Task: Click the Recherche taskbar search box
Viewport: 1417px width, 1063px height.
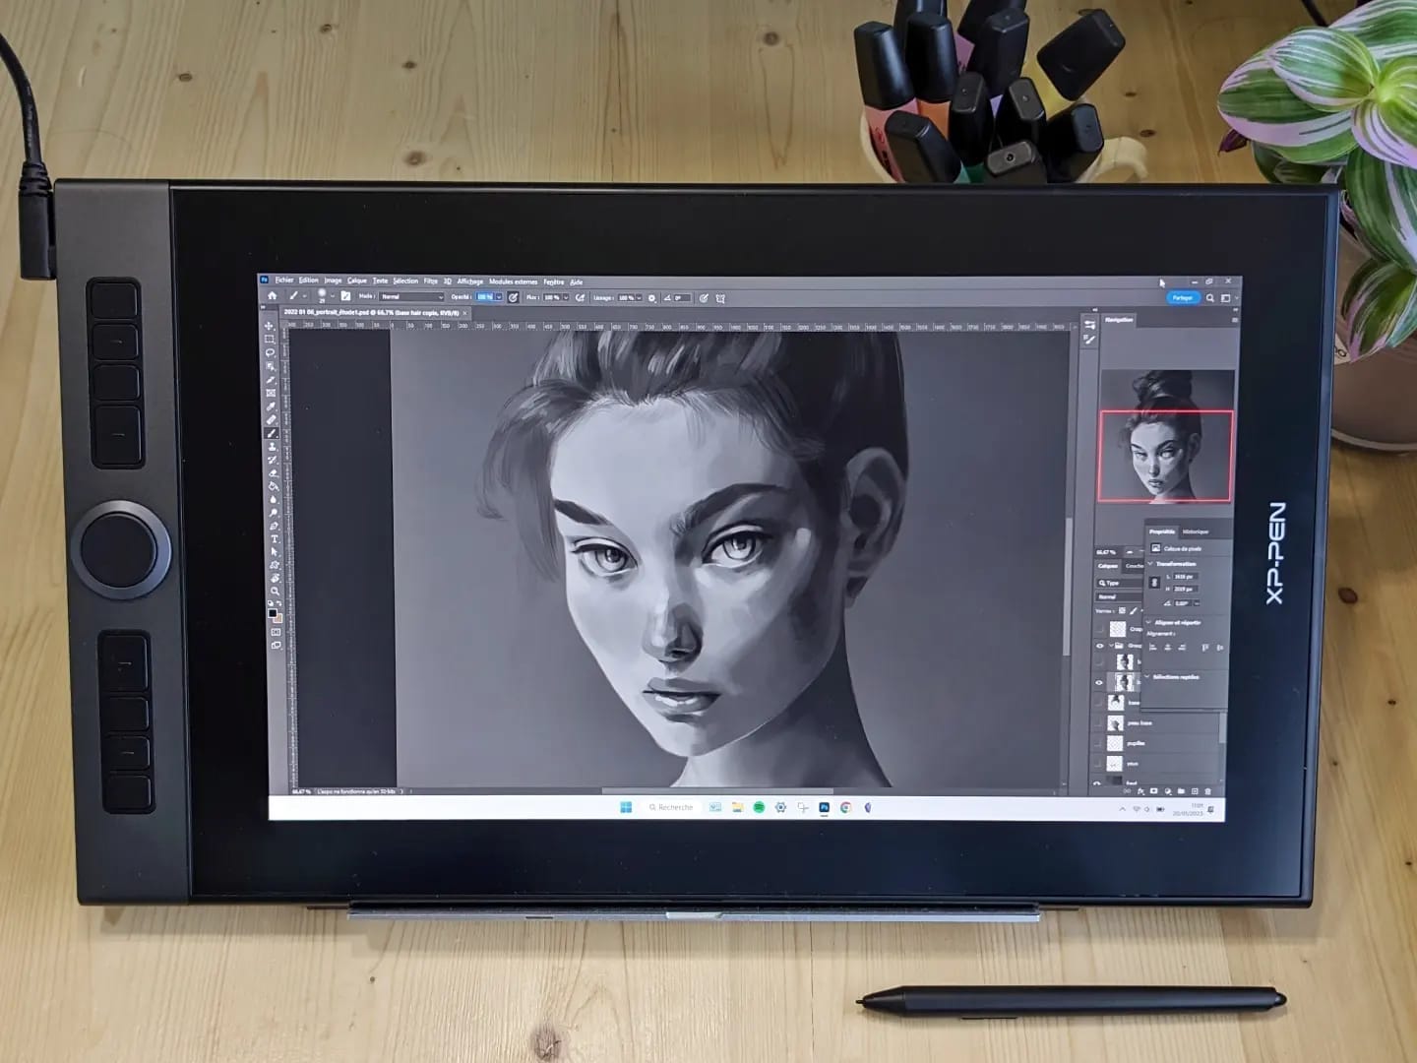Action: (671, 807)
